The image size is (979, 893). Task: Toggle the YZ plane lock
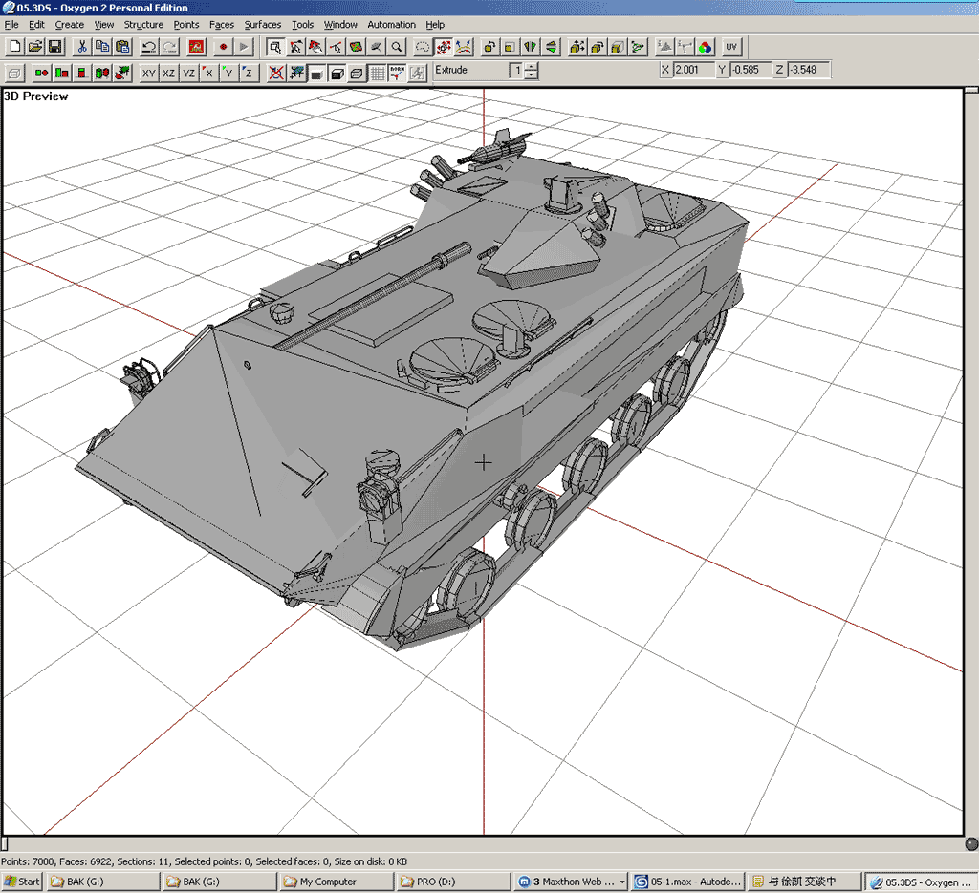pyautogui.click(x=188, y=73)
